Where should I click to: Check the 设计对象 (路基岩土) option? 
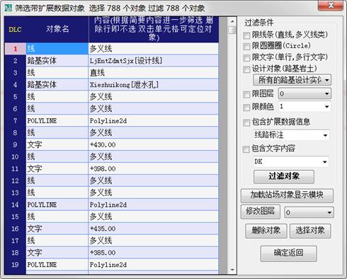[246, 69]
